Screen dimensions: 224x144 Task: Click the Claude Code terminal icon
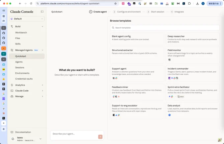tap(12, 91)
